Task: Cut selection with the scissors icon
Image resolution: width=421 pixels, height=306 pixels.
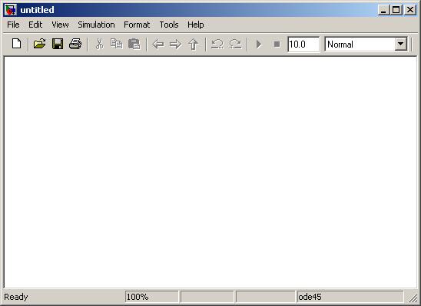Action: click(99, 44)
